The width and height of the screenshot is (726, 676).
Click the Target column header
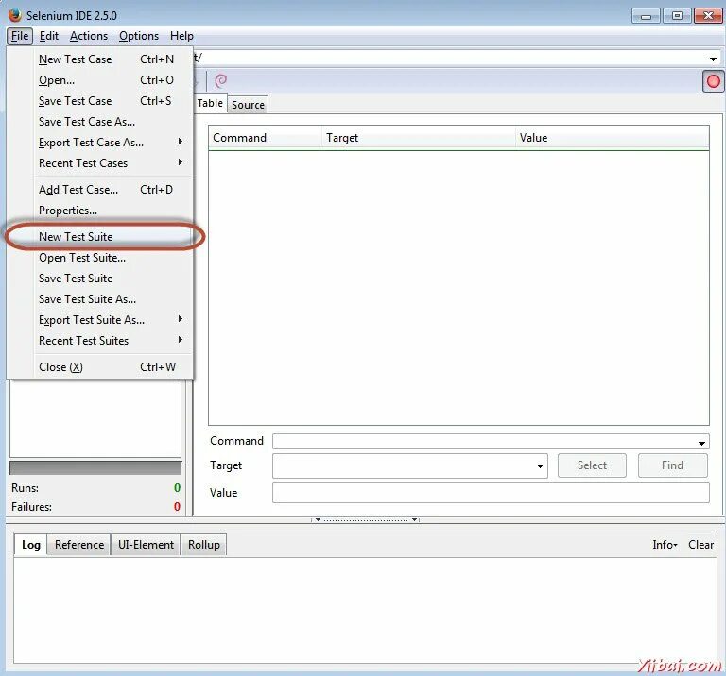click(419, 138)
